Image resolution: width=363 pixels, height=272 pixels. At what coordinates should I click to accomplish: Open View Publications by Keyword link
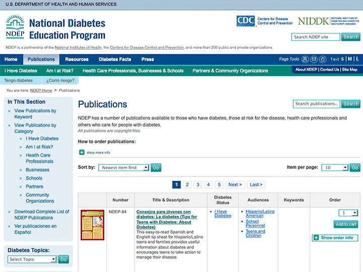35,114
